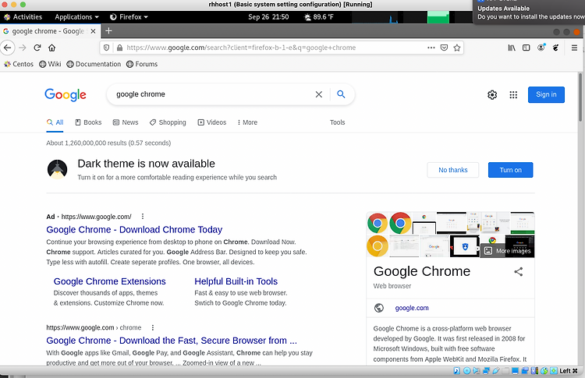Select the All results tab
Screen dimensions: 585x378
pyautogui.click(x=55, y=122)
